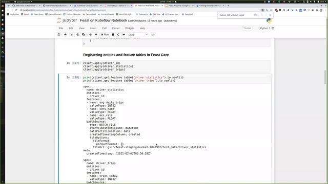Open the Help menu
Image resolution: width=328 pixels, height=184 pixels.
[x=142, y=28]
